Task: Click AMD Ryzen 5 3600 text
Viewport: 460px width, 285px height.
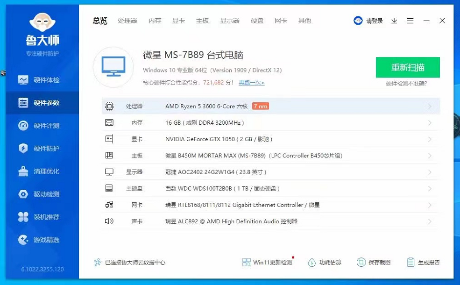Action: tap(206, 106)
